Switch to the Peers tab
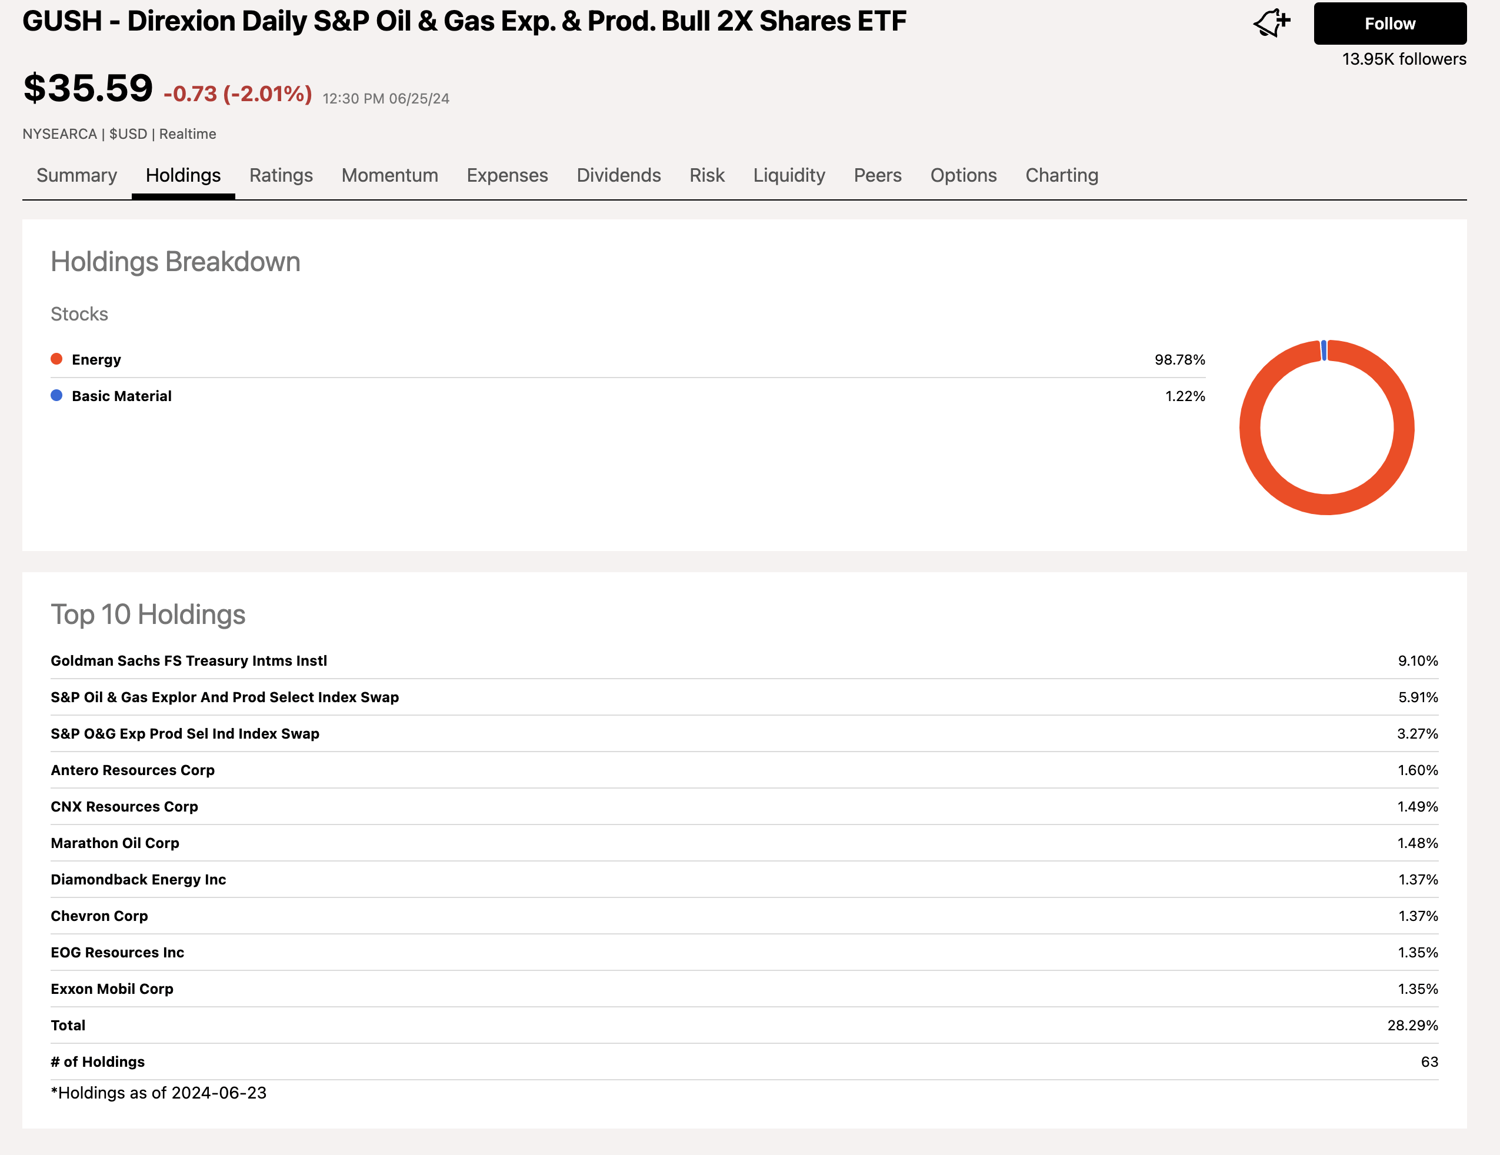Image resolution: width=1500 pixels, height=1155 pixels. [x=877, y=176]
